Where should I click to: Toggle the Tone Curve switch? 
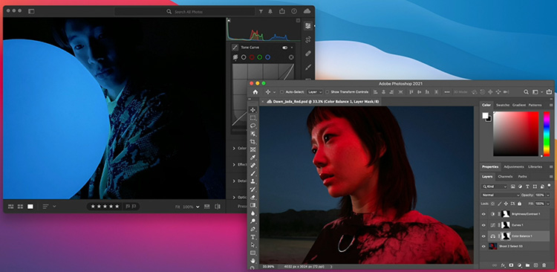click(x=285, y=48)
